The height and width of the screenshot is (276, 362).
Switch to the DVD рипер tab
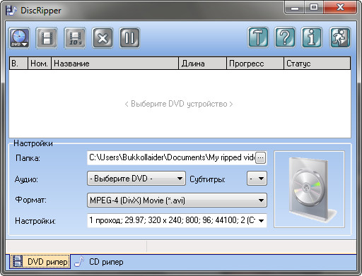(x=40, y=262)
